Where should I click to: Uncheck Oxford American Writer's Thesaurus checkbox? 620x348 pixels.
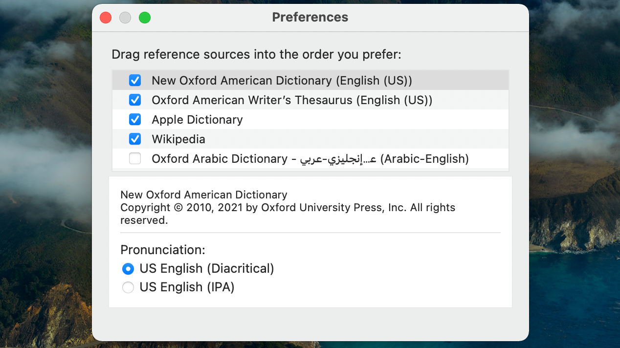click(x=135, y=100)
